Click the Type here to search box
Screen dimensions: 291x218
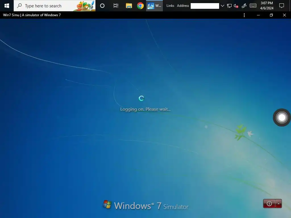(x=55, y=6)
